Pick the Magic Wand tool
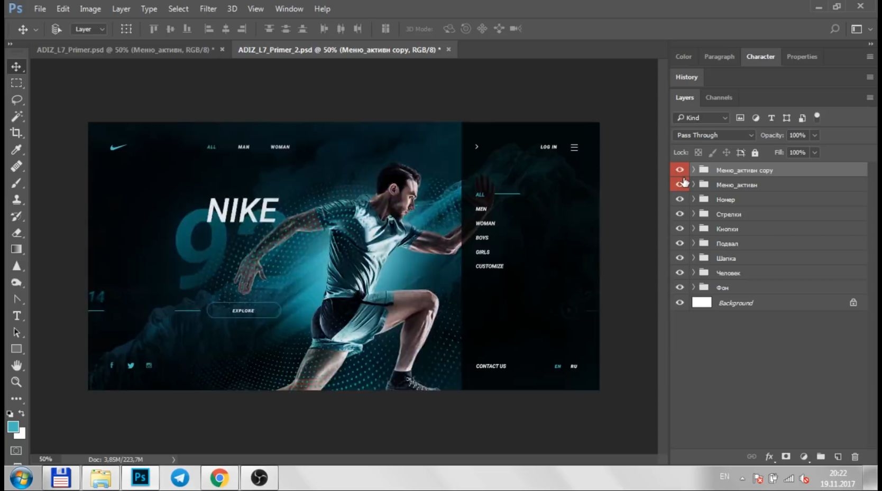 [16, 116]
